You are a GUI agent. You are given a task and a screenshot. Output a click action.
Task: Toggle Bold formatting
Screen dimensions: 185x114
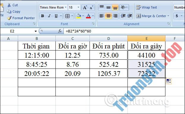(x=43, y=16)
